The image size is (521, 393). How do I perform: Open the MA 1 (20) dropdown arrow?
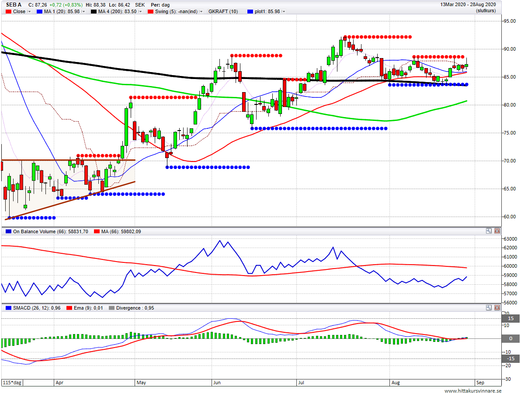point(83,11)
